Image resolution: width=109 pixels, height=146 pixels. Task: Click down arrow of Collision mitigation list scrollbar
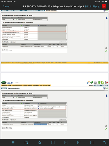click(x=66, y=117)
